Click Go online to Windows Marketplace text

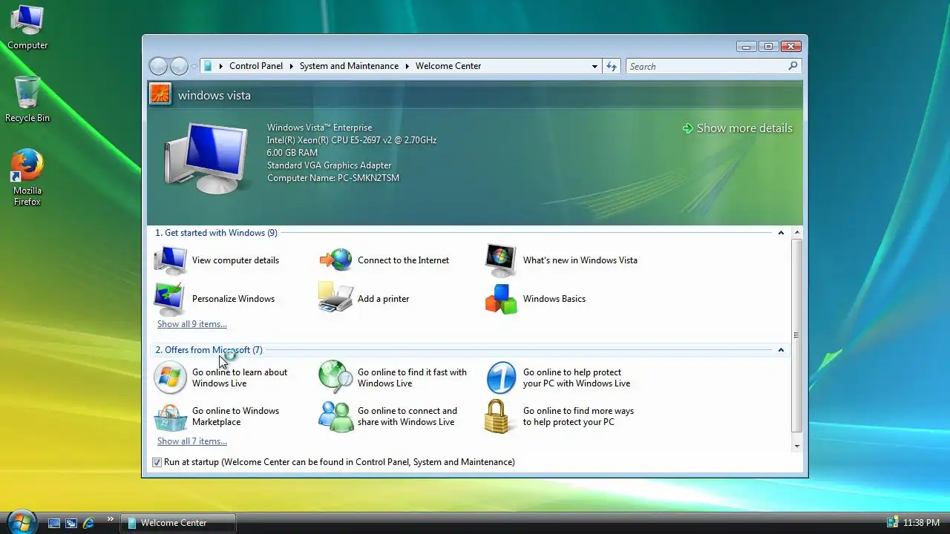(x=235, y=417)
